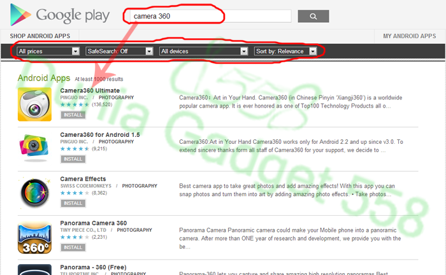The height and width of the screenshot is (275, 446).
Task: Click the Camera360 Ultimate description text
Action: [x=291, y=102]
